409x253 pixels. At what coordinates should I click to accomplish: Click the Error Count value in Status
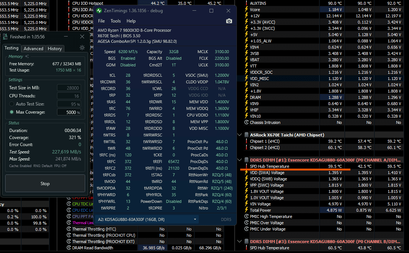[x=80, y=145]
